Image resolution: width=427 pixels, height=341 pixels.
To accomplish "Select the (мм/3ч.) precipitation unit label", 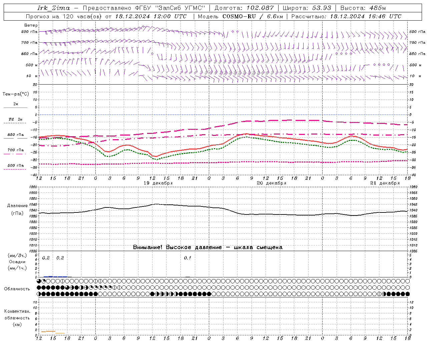I will 17,256.
